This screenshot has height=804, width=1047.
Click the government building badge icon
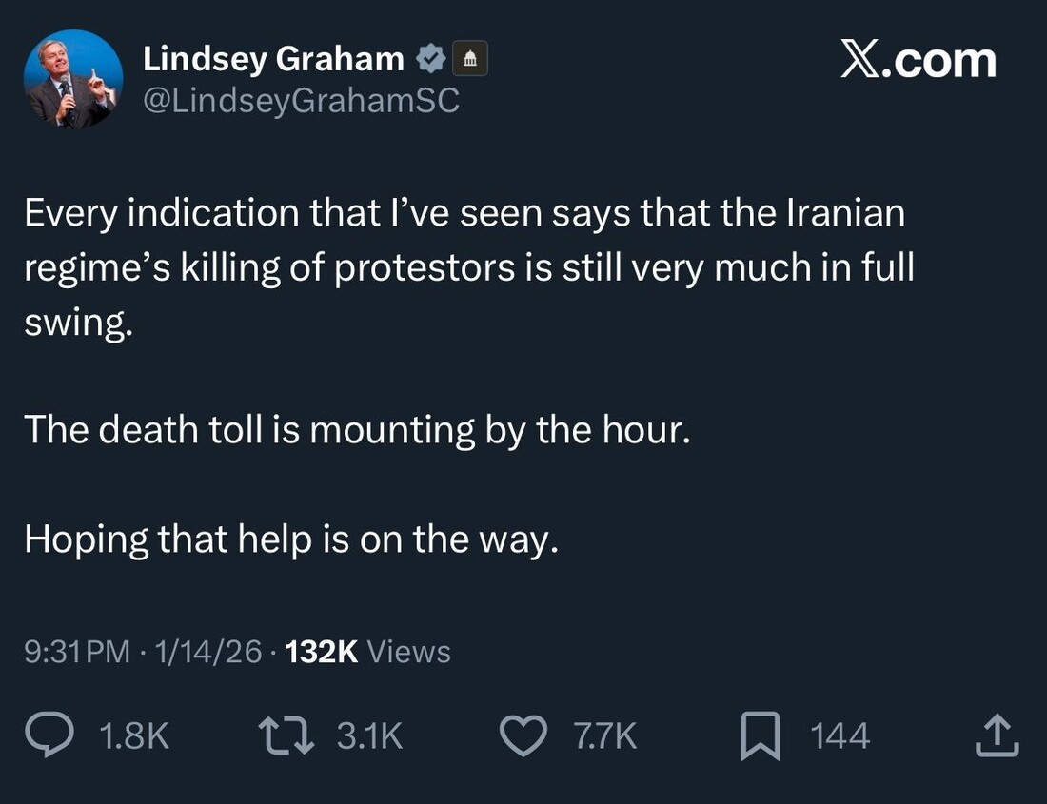[x=469, y=60]
